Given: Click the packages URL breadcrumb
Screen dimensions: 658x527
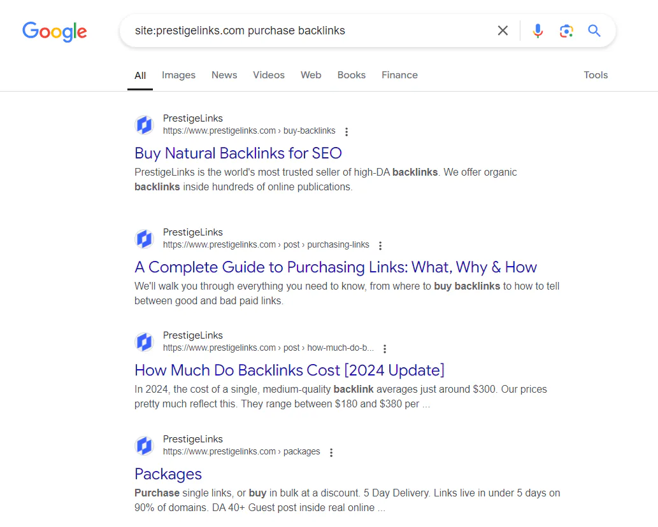Looking at the screenshot, I should (x=241, y=451).
